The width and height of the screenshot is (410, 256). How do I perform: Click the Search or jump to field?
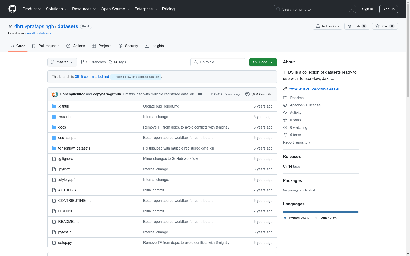click(315, 9)
